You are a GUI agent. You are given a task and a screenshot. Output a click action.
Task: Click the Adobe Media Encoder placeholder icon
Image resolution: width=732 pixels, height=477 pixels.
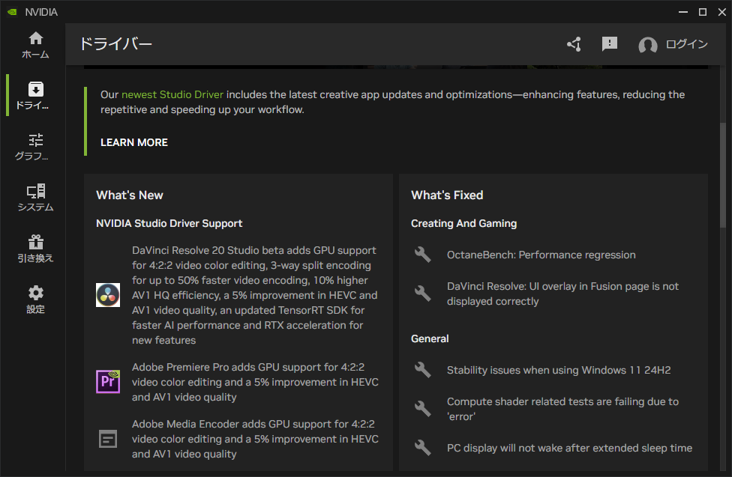(x=108, y=439)
